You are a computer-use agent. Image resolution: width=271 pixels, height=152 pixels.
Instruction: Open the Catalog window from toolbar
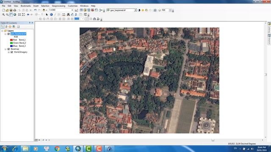[85, 10]
